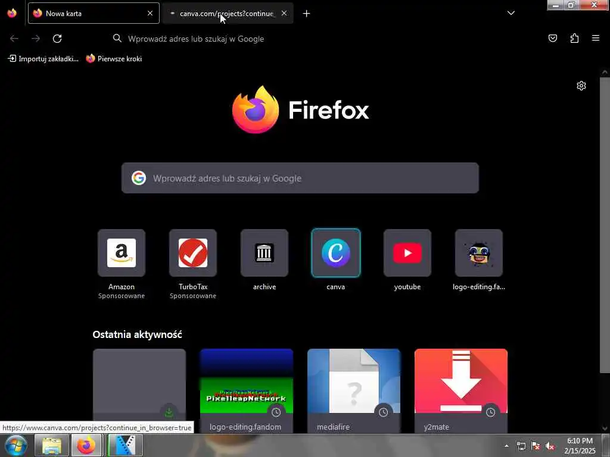The height and width of the screenshot is (457, 610).
Task: Open the TurboTax shortcut tile
Action: [193, 253]
